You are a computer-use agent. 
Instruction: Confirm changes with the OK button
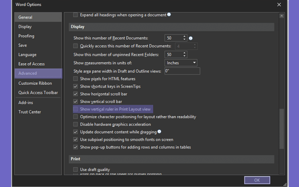[x=257, y=180]
